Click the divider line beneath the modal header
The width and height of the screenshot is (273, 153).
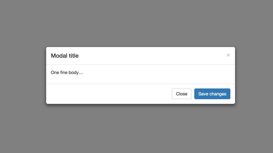[140, 64]
